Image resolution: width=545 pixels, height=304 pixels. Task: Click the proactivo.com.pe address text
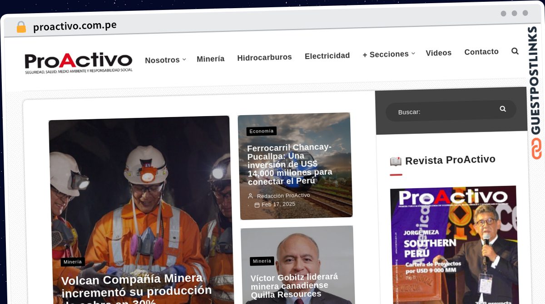tap(75, 26)
